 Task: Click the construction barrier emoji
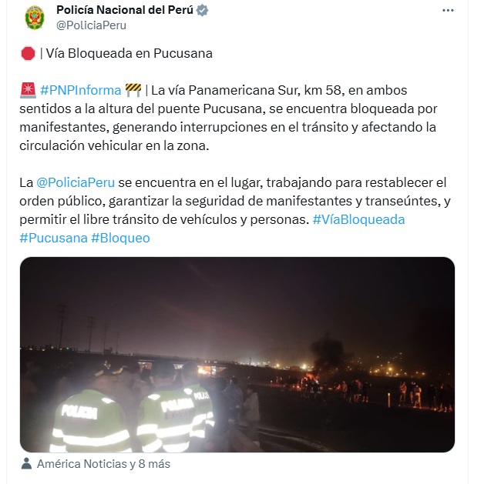pos(133,90)
